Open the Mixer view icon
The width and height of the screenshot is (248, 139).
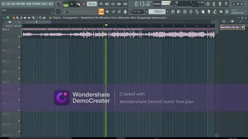191,12
